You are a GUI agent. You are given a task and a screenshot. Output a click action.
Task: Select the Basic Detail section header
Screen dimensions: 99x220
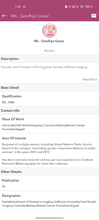point(50,87)
